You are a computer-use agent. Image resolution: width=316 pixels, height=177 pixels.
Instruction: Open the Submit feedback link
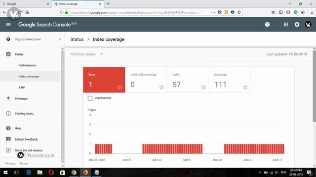tap(26, 139)
